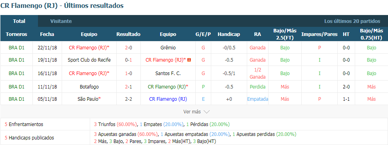388x145 pixels.
Task: Select the Total tab
Action: [19, 21]
